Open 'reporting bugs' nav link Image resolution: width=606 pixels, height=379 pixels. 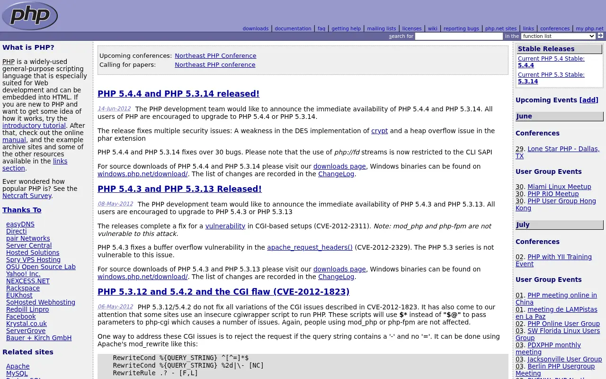[461, 28]
